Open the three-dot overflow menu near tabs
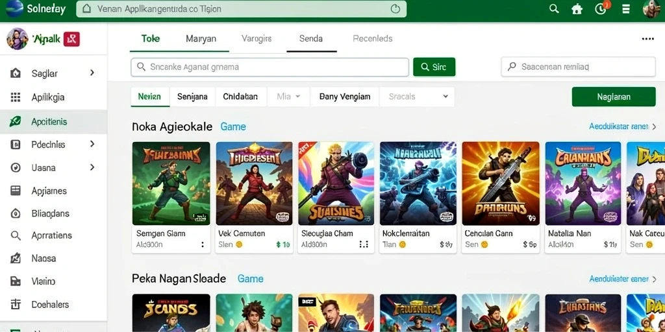Viewport: 665px width, 332px height. [x=647, y=39]
